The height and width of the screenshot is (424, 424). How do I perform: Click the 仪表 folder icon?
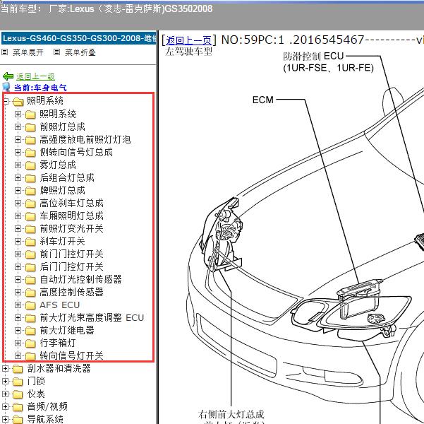click(x=18, y=394)
